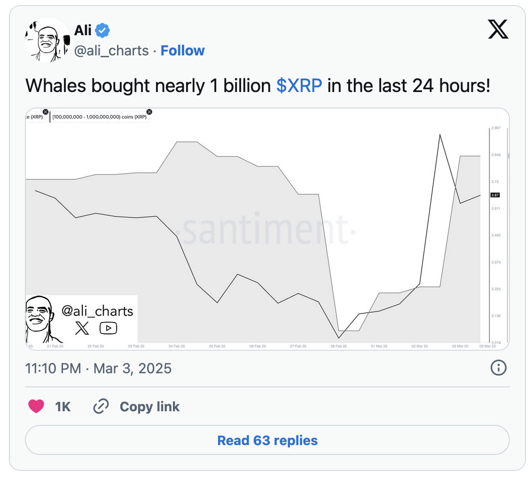
Task: Open the $XRP cashtag link
Action: pyautogui.click(x=299, y=86)
